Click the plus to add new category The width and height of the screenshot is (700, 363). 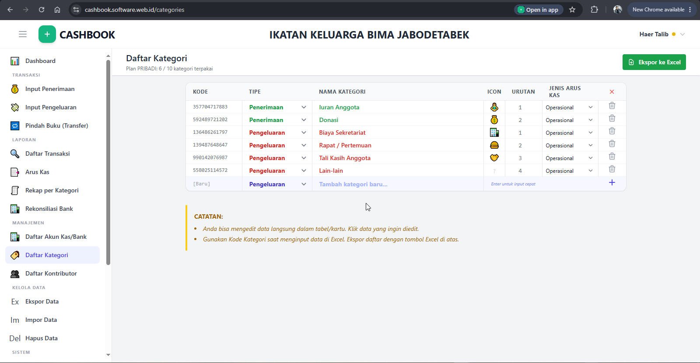point(612,182)
